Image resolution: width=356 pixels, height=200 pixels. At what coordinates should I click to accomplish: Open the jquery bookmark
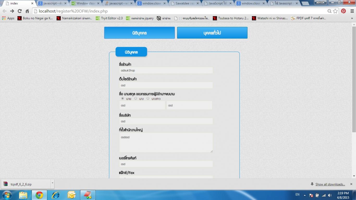click(x=140, y=18)
